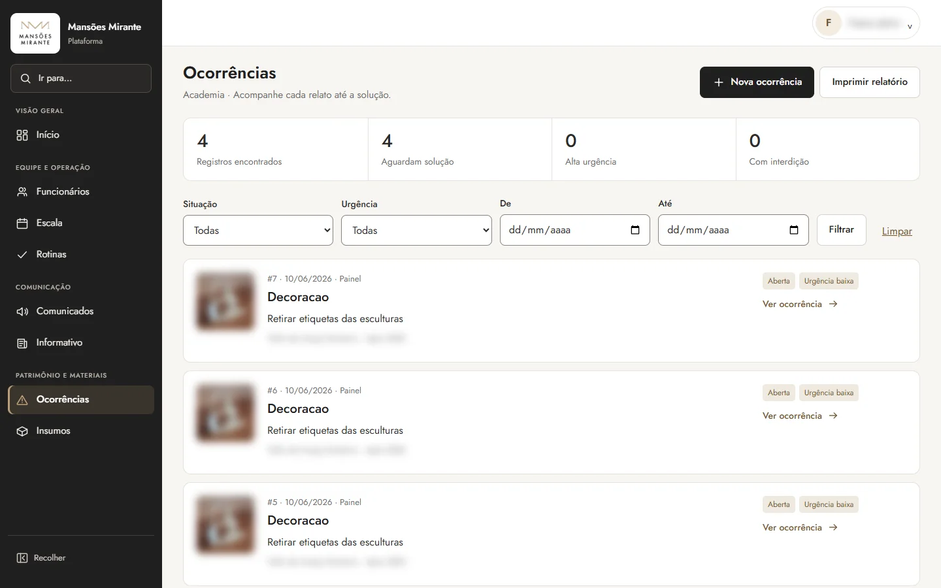This screenshot has height=588, width=941.
Task: Click the Ocorrências warning triangle icon
Action: [22, 400]
